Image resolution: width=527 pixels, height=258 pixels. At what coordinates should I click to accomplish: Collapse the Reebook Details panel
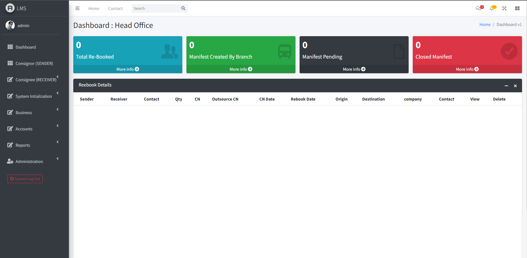pos(506,86)
